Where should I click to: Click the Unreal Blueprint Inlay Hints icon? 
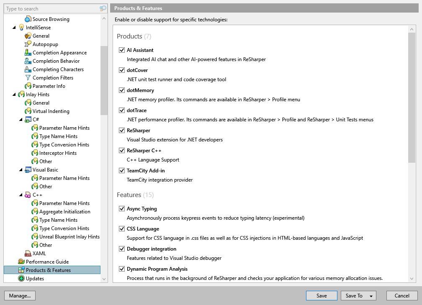[x=35, y=237]
